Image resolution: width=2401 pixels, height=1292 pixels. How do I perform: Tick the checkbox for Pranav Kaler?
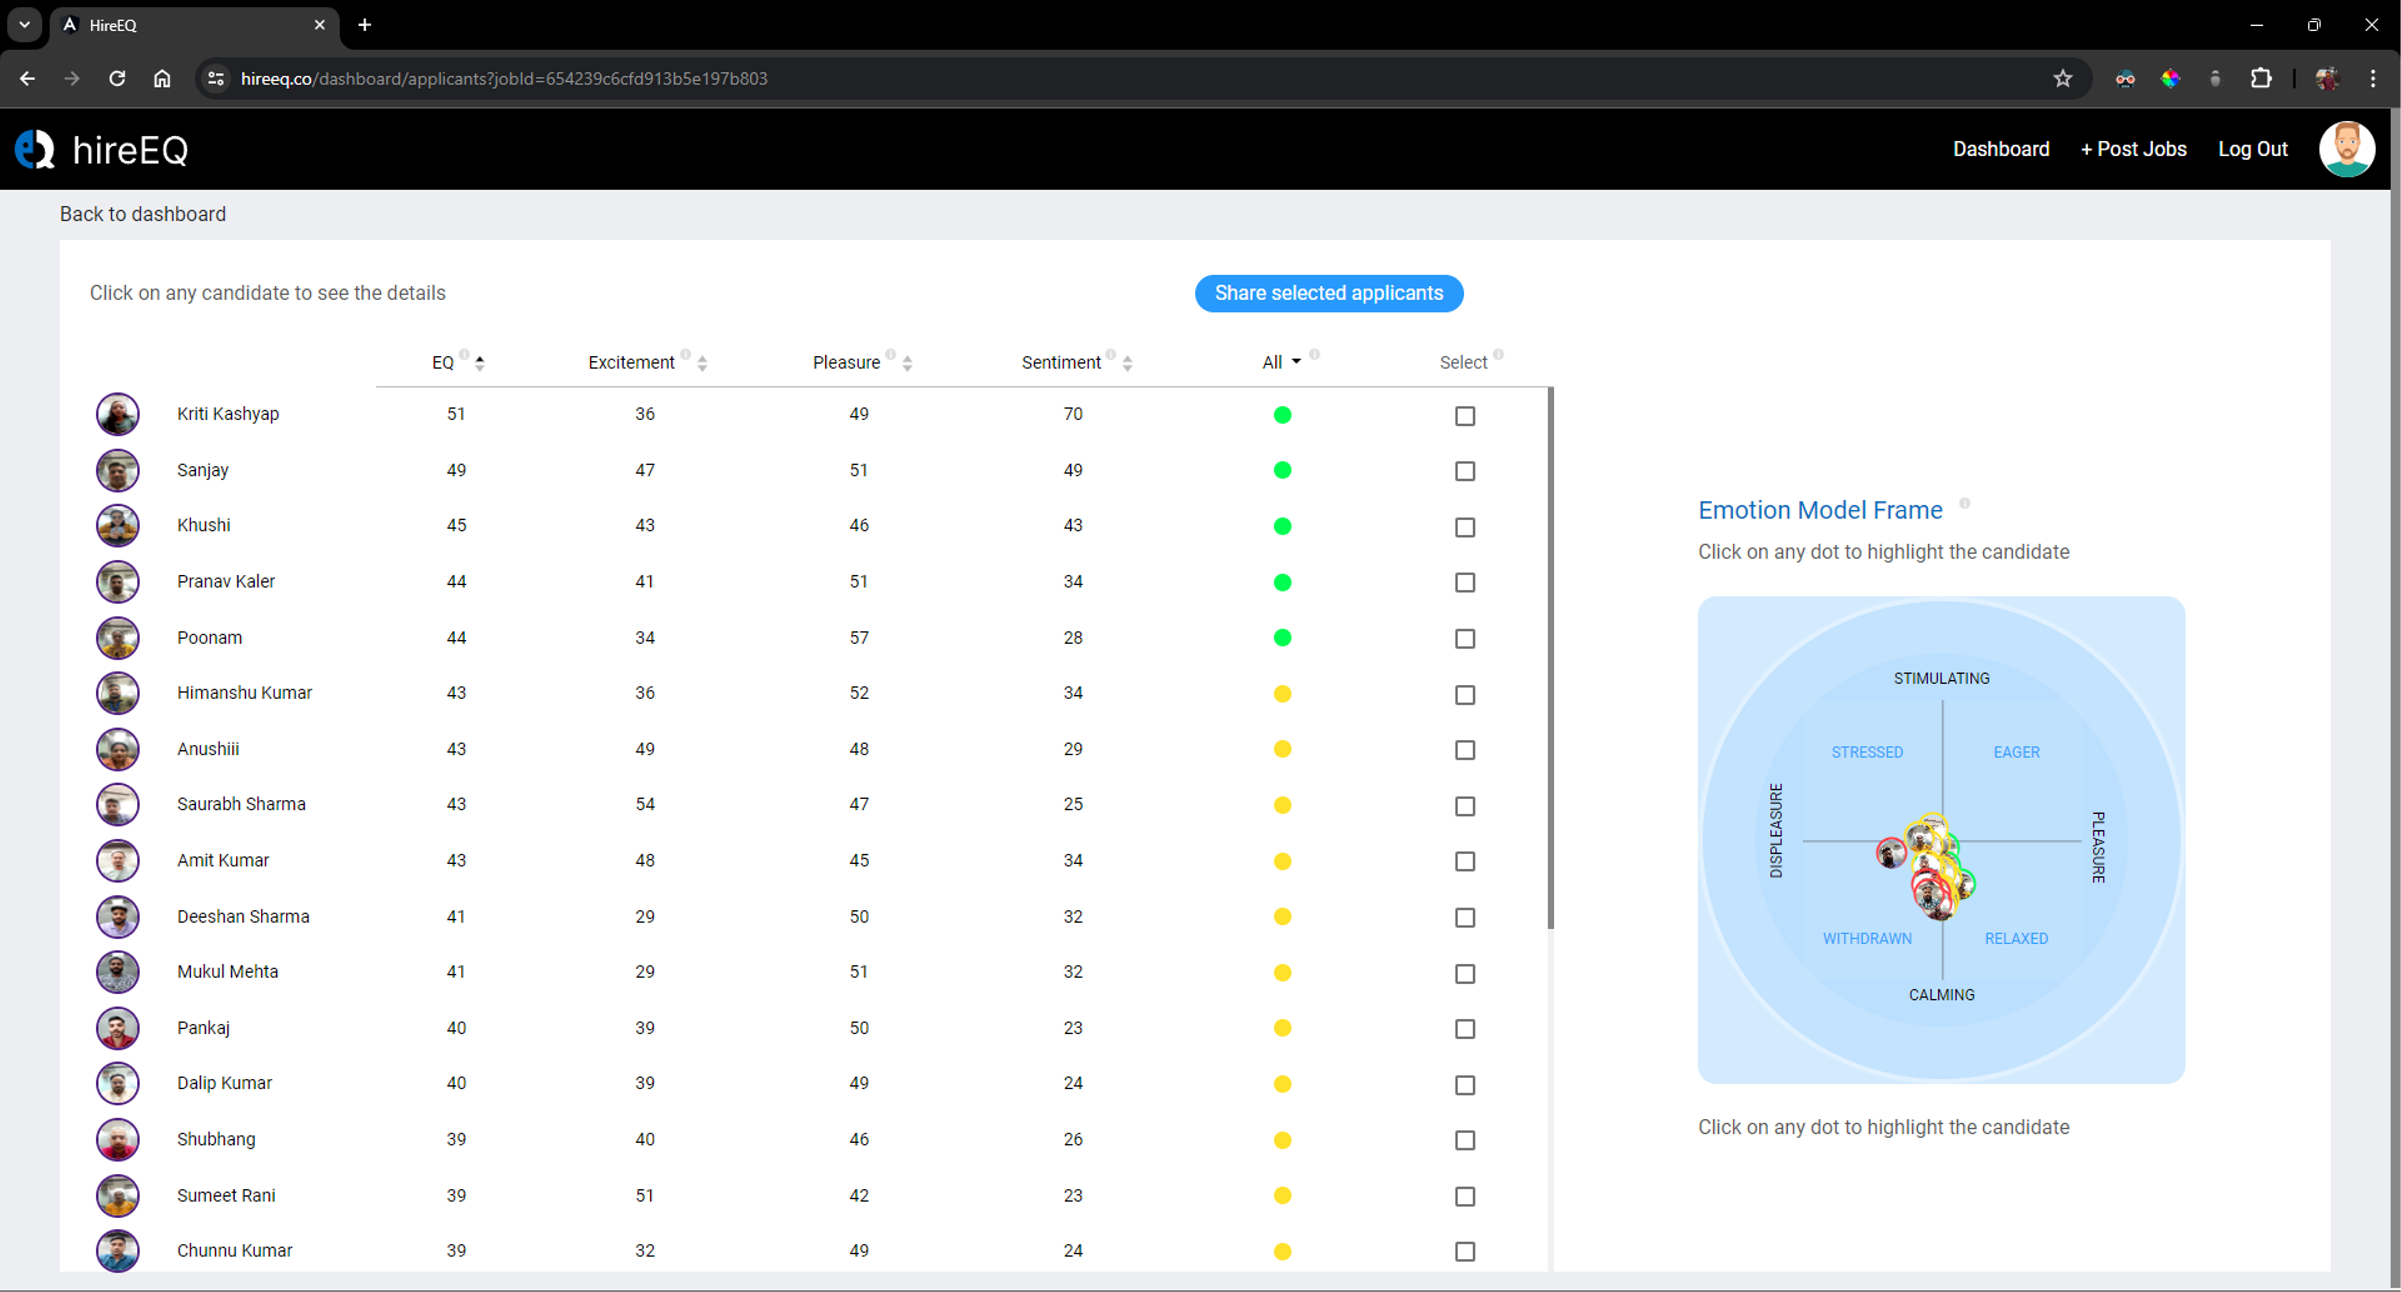point(1465,583)
